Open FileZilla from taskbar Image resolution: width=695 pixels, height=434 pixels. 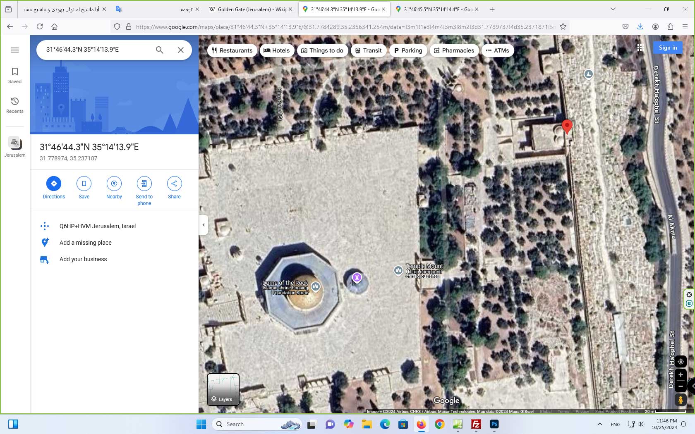click(x=476, y=424)
